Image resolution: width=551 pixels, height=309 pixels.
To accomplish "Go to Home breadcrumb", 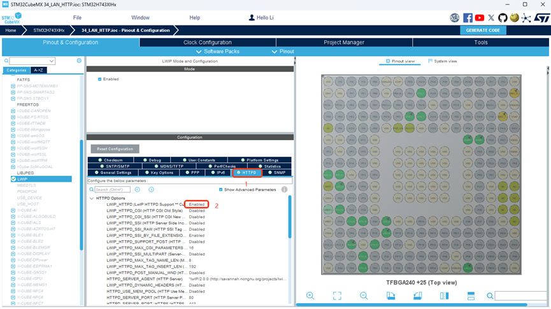I will (11, 30).
